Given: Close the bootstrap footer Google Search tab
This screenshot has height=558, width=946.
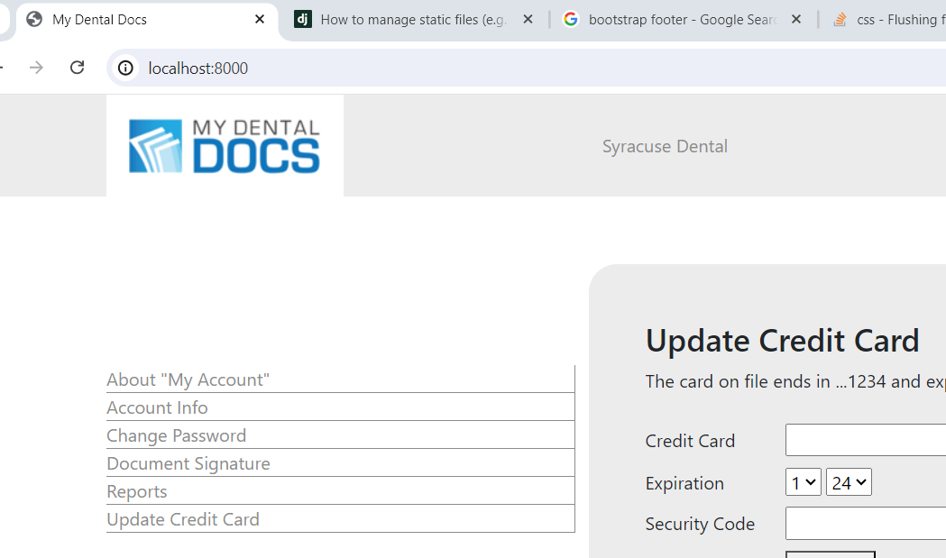Looking at the screenshot, I should click(796, 19).
